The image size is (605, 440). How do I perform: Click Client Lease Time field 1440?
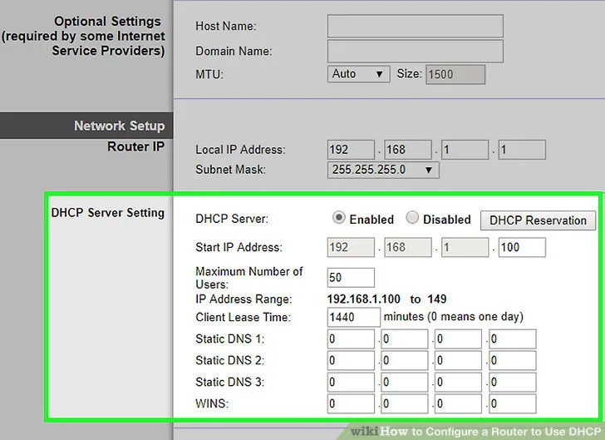point(354,317)
